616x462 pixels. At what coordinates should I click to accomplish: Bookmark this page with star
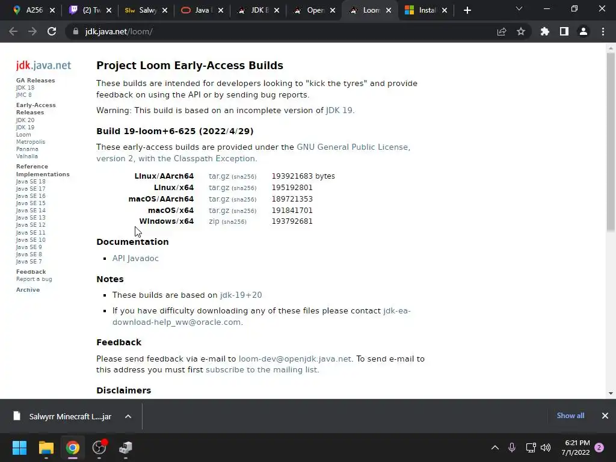point(520,31)
